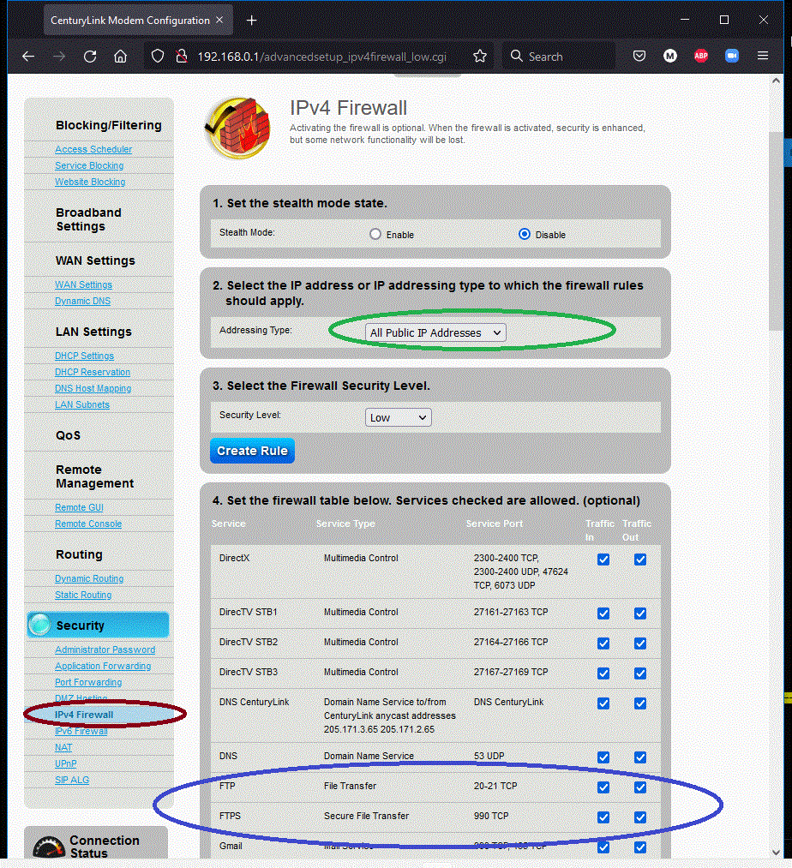Bookmark this page with star icon
The width and height of the screenshot is (792, 868).
480,57
